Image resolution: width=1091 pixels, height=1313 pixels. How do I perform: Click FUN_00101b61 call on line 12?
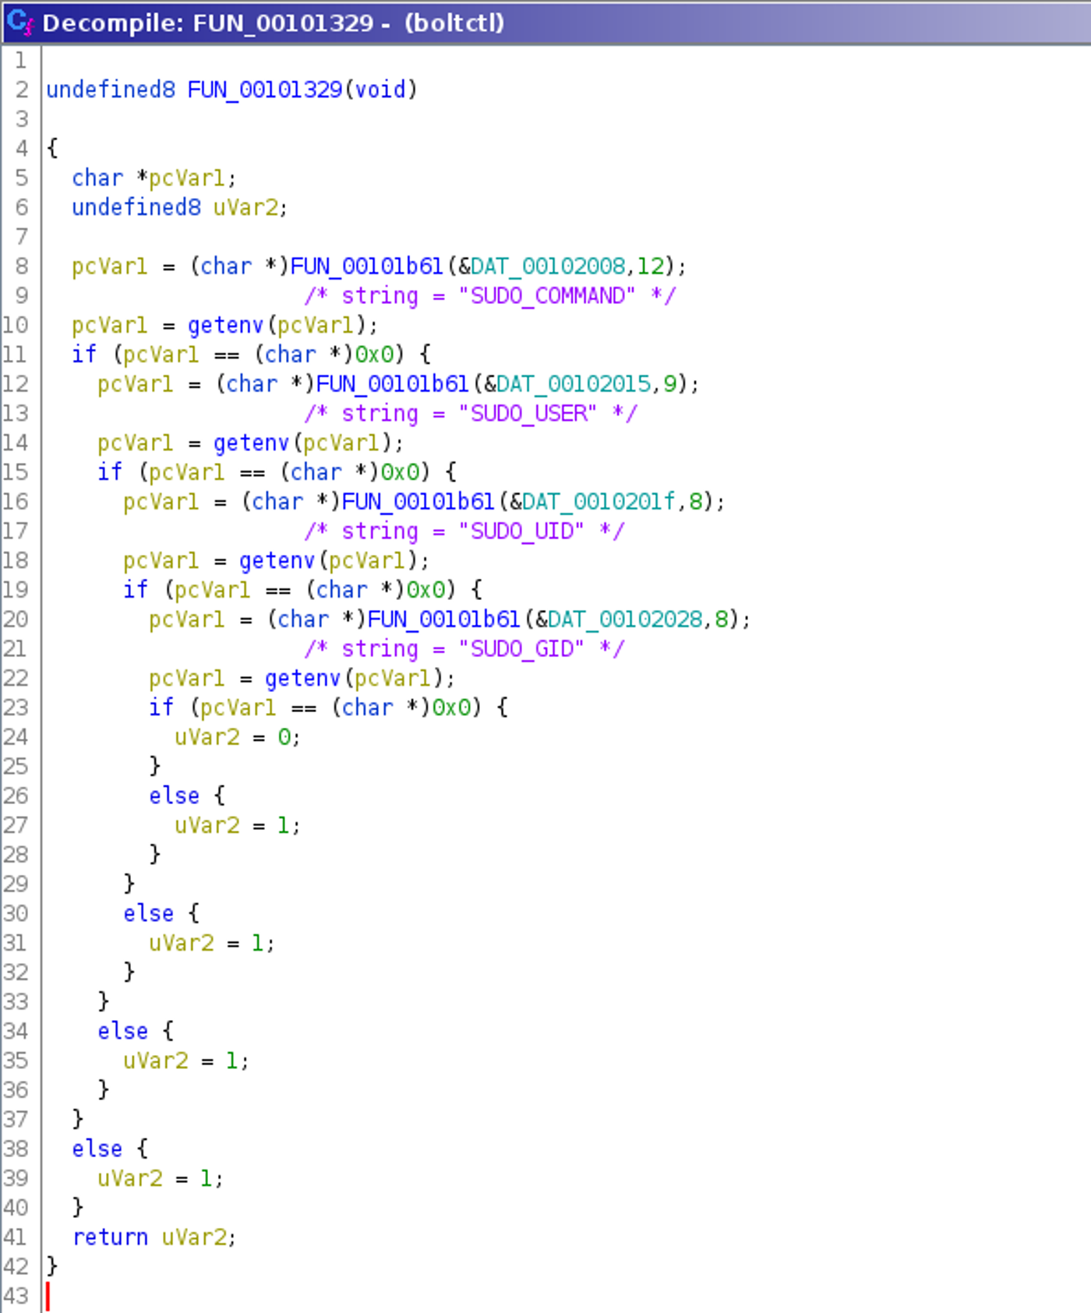coord(393,384)
